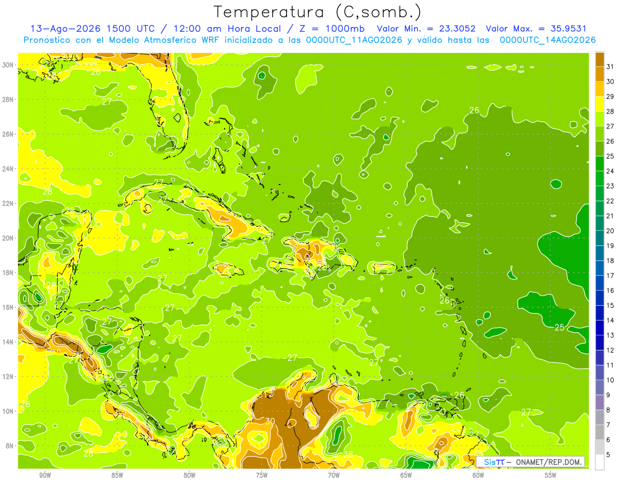Click the 25 contour label on the map
The width and height of the screenshot is (624, 482).
click(x=560, y=328)
